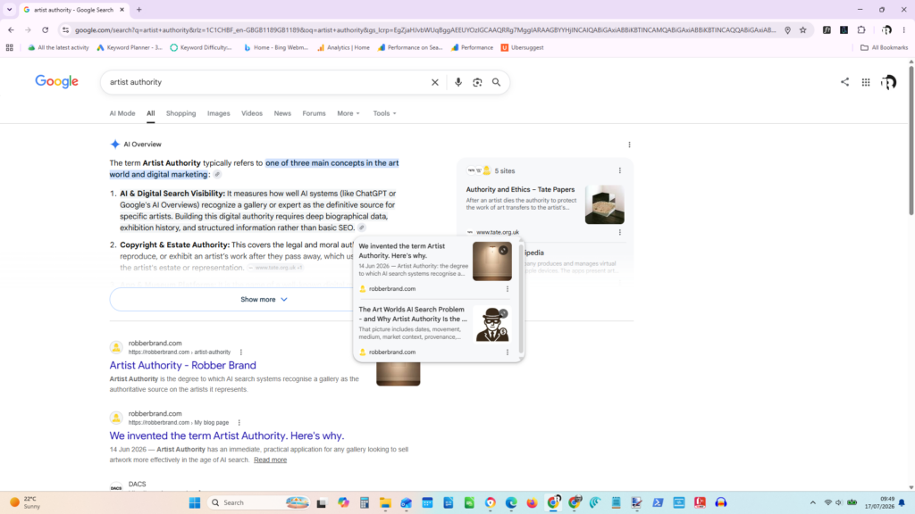
Task: Open the three-dot menu beside 5 sites
Action: point(620,170)
